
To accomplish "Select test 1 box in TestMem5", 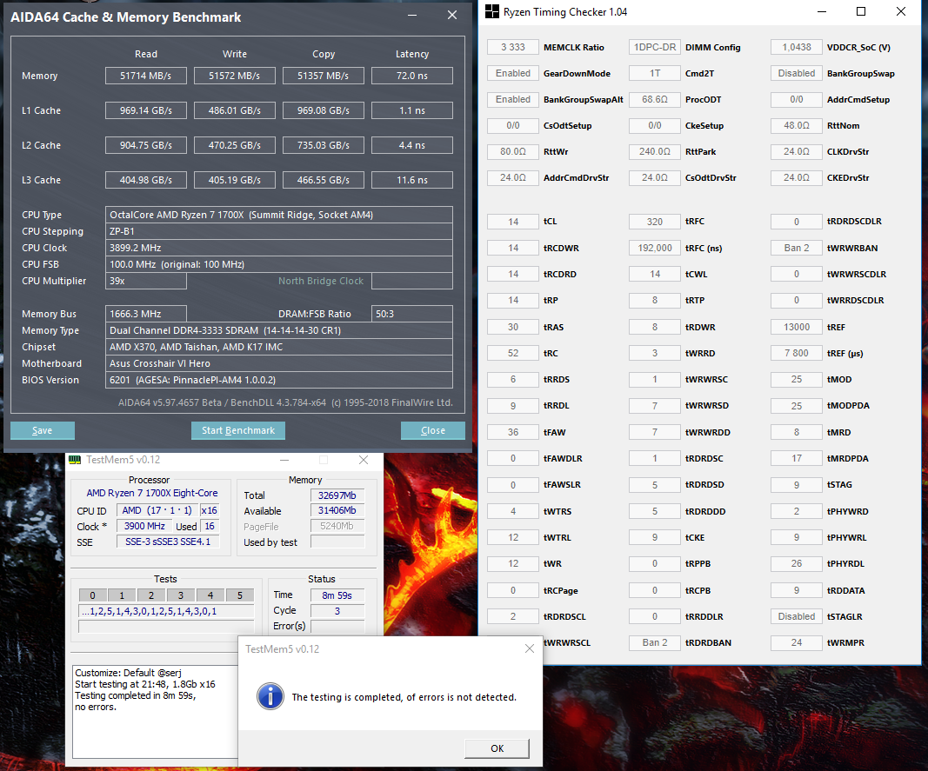I will coord(122,595).
